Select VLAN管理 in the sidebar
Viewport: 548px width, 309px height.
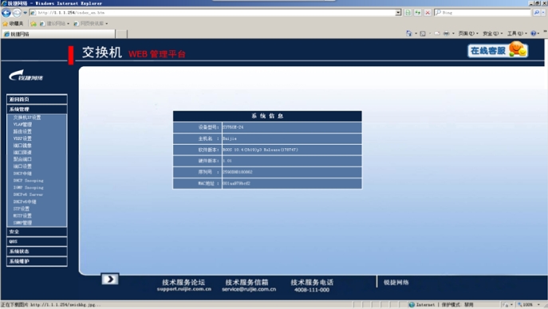(x=22, y=124)
